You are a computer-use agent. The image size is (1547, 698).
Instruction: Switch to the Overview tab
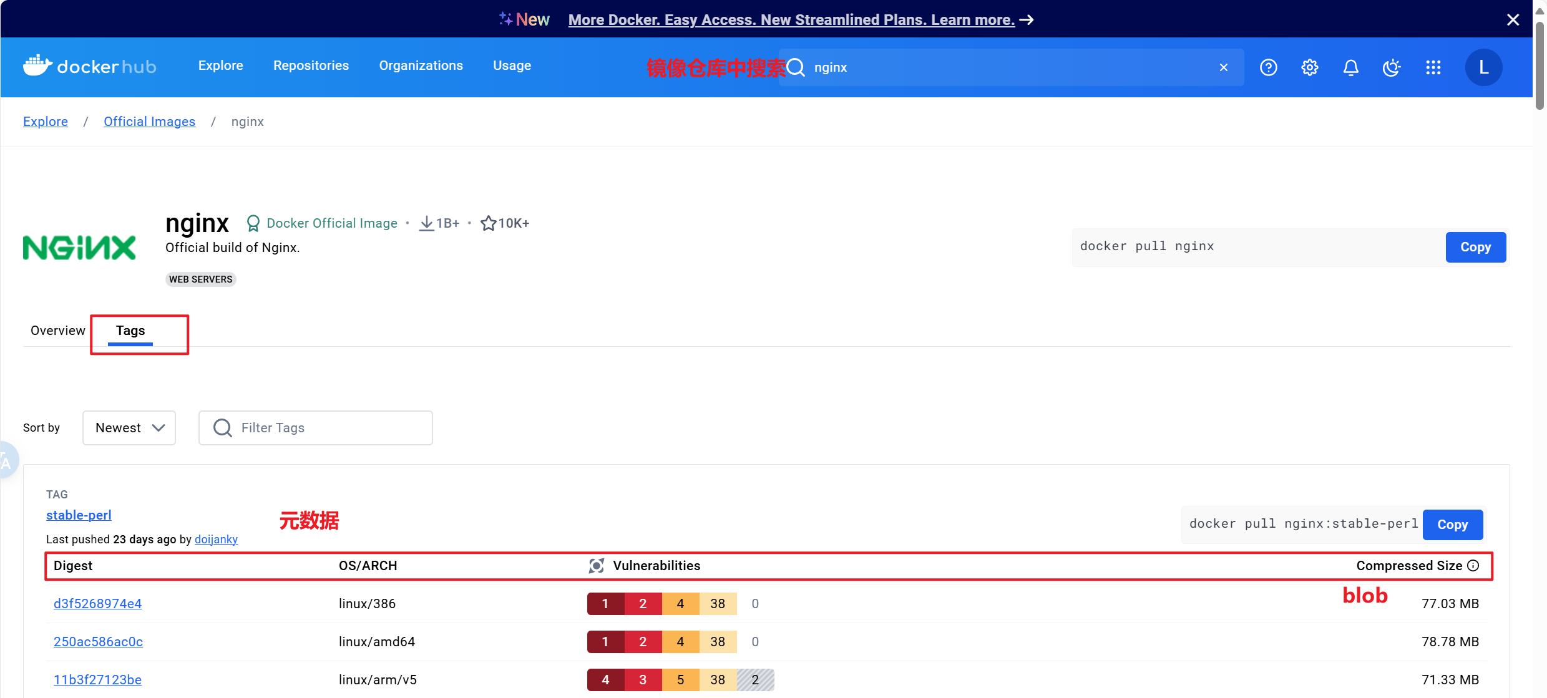click(x=58, y=331)
